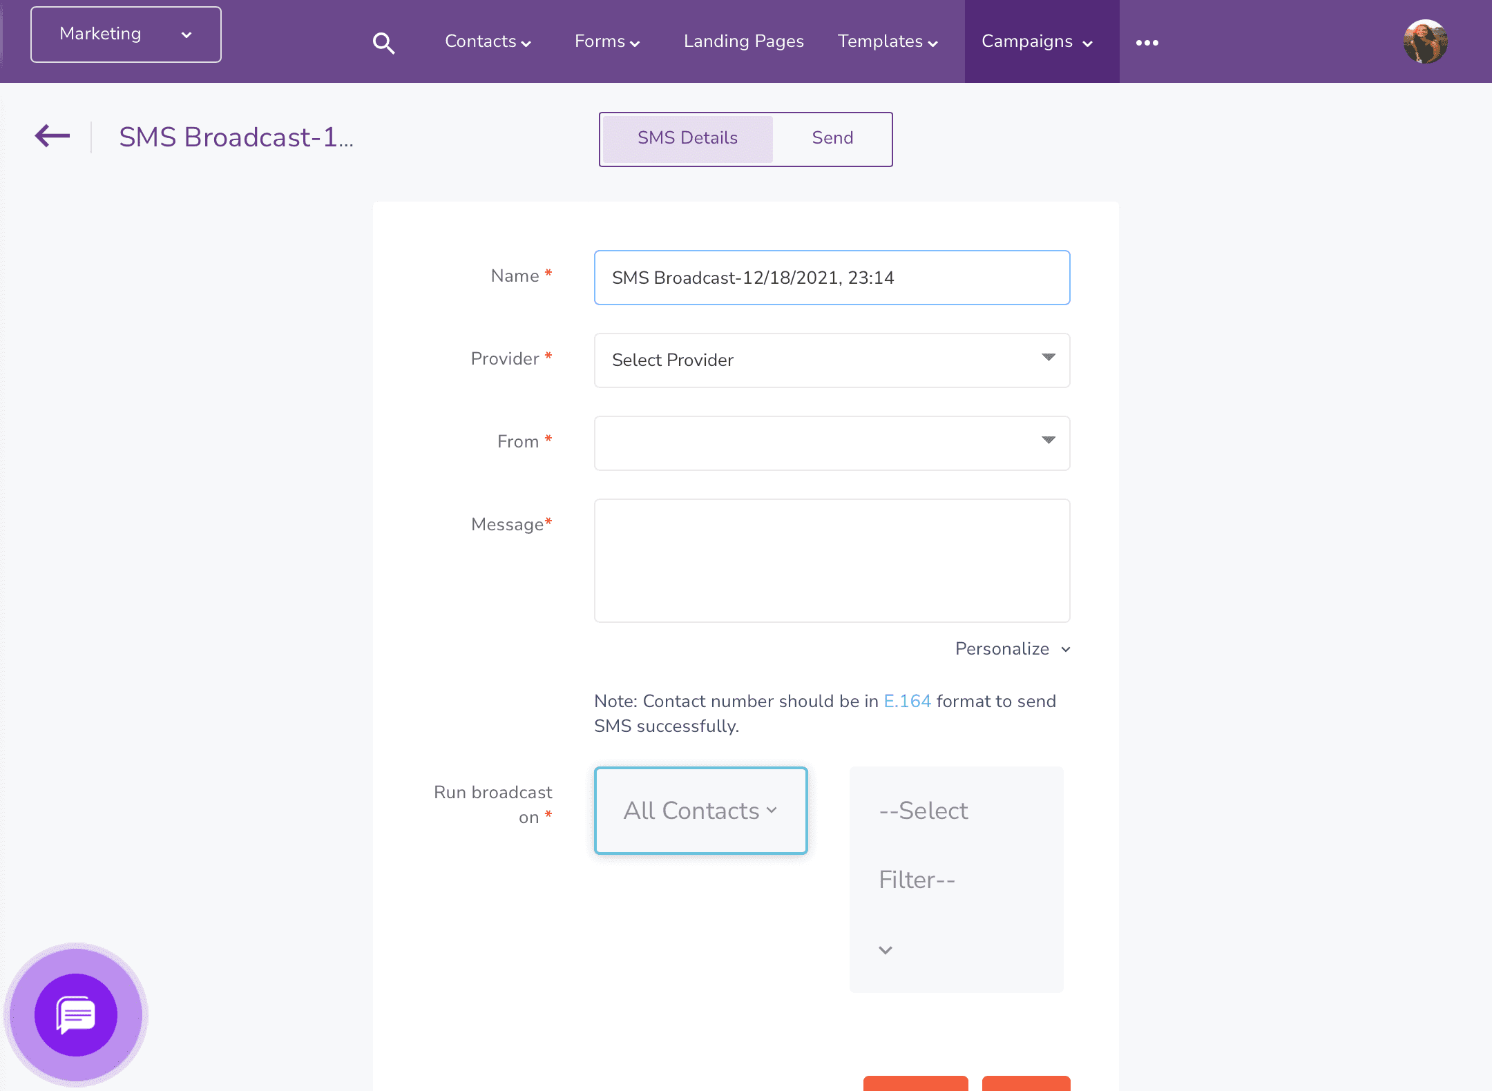Open the All Contacts dropdown
The width and height of the screenshot is (1492, 1091).
[700, 811]
